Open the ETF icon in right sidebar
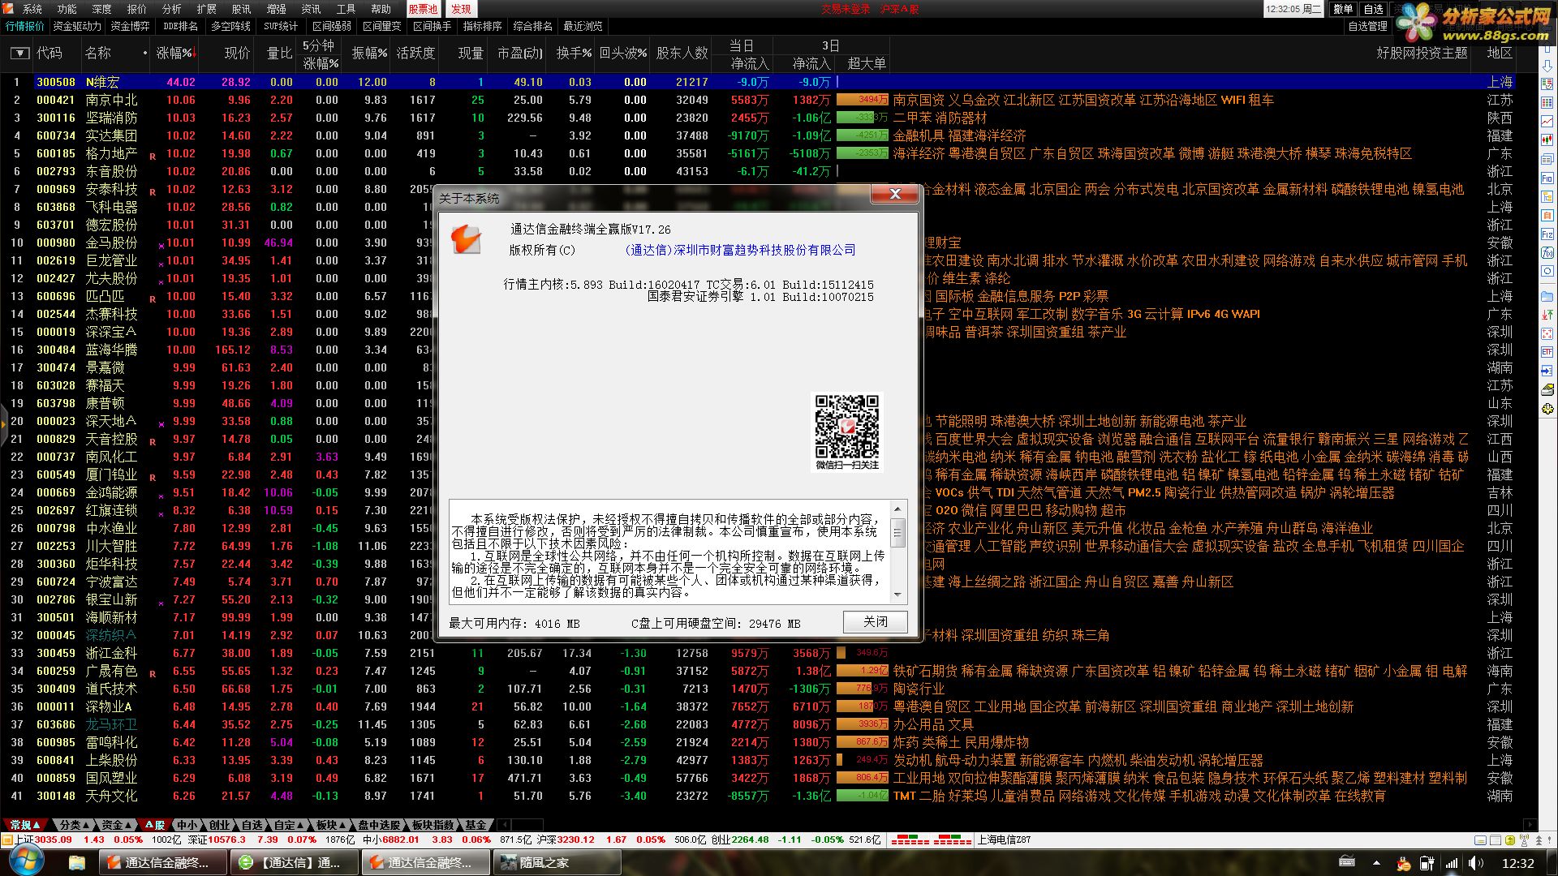This screenshot has width=1558, height=876. [1547, 351]
